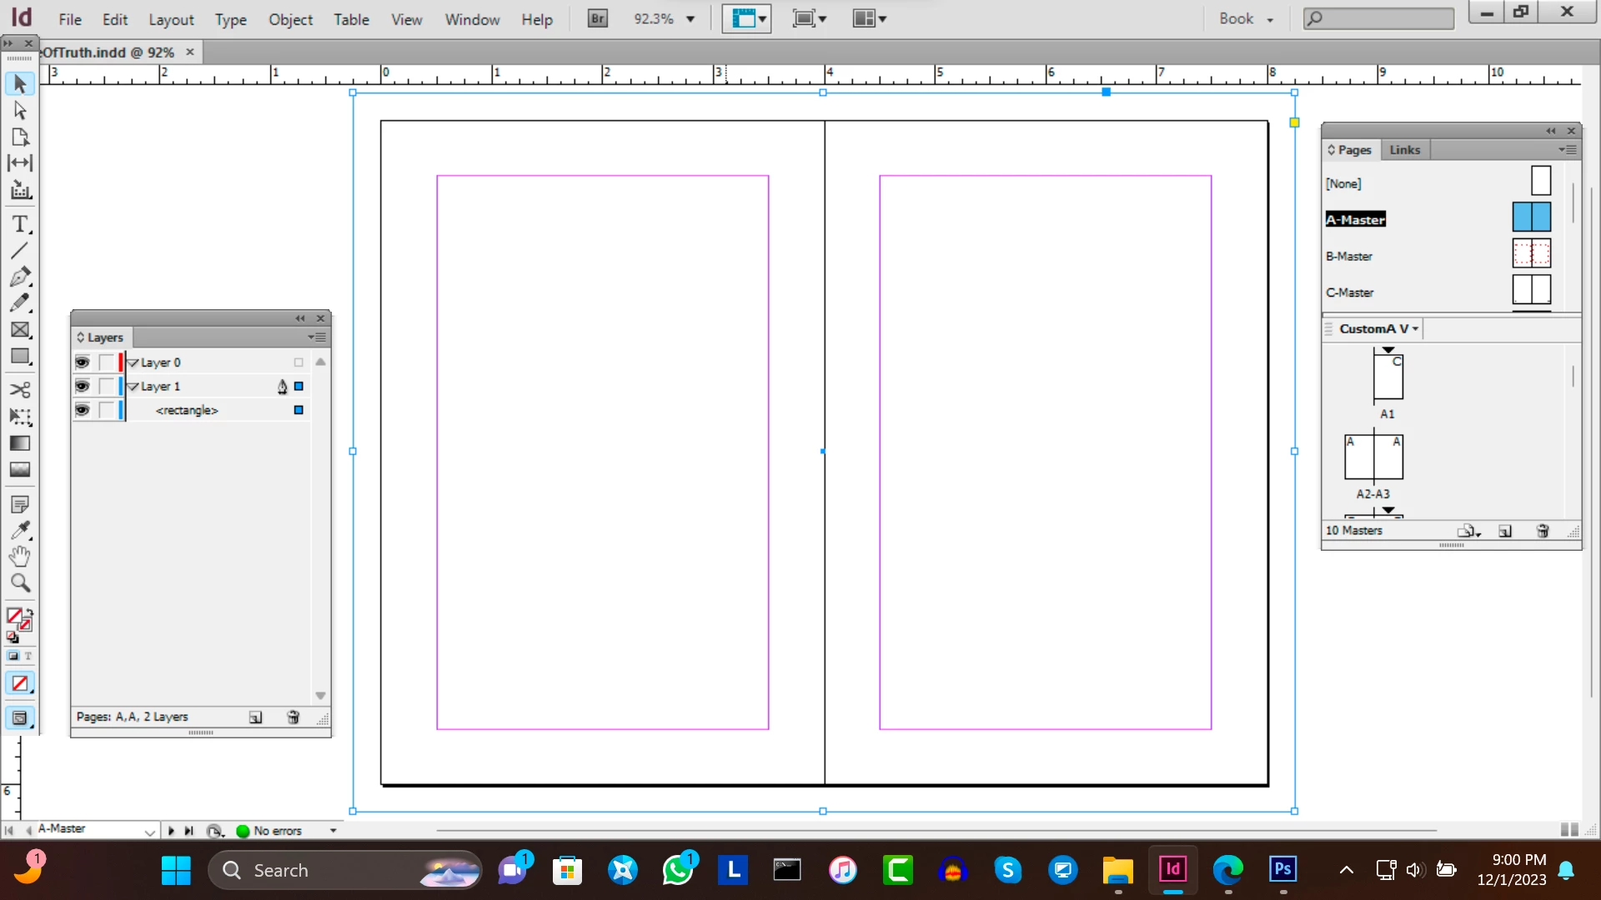Image resolution: width=1601 pixels, height=900 pixels.
Task: Switch to the Links tab
Action: tap(1404, 150)
